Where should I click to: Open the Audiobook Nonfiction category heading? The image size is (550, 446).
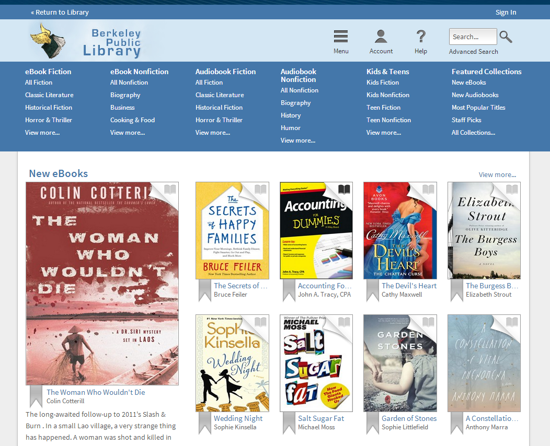[x=299, y=75]
